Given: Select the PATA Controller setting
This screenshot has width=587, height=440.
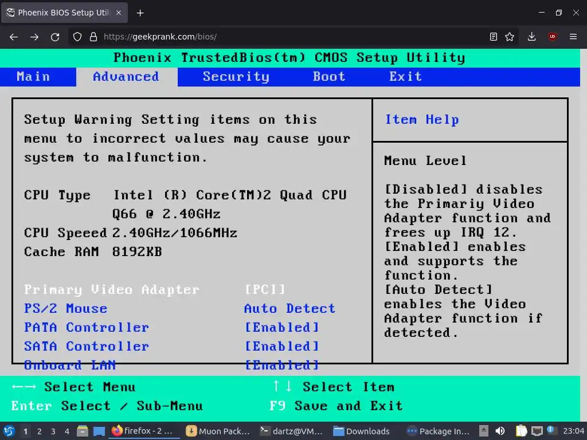Looking at the screenshot, I should tap(87, 327).
